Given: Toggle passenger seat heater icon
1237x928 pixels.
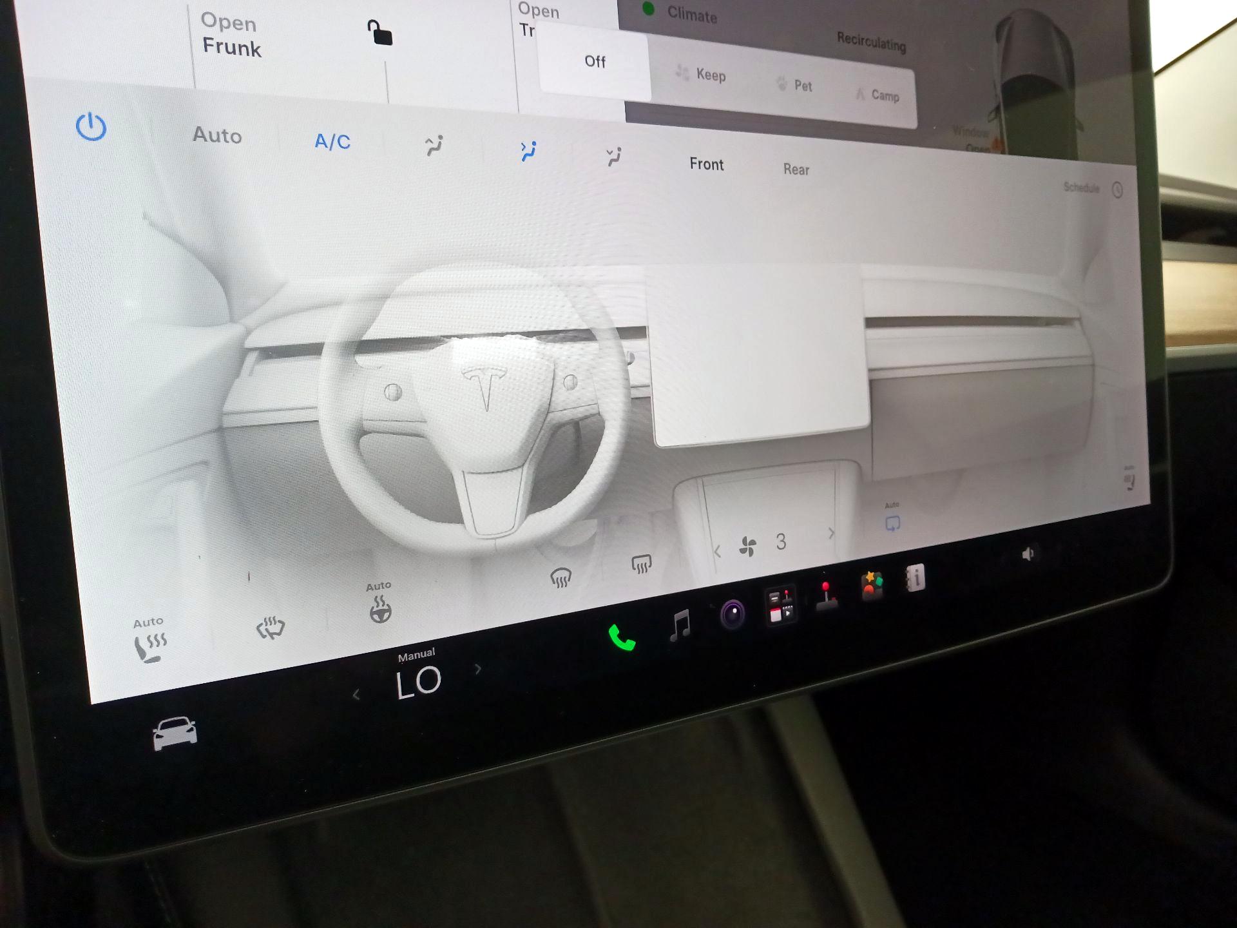Looking at the screenshot, I should (x=1129, y=478).
